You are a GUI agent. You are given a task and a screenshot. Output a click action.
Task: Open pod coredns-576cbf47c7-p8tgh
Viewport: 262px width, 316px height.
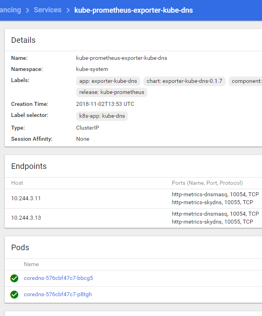[x=57, y=295]
